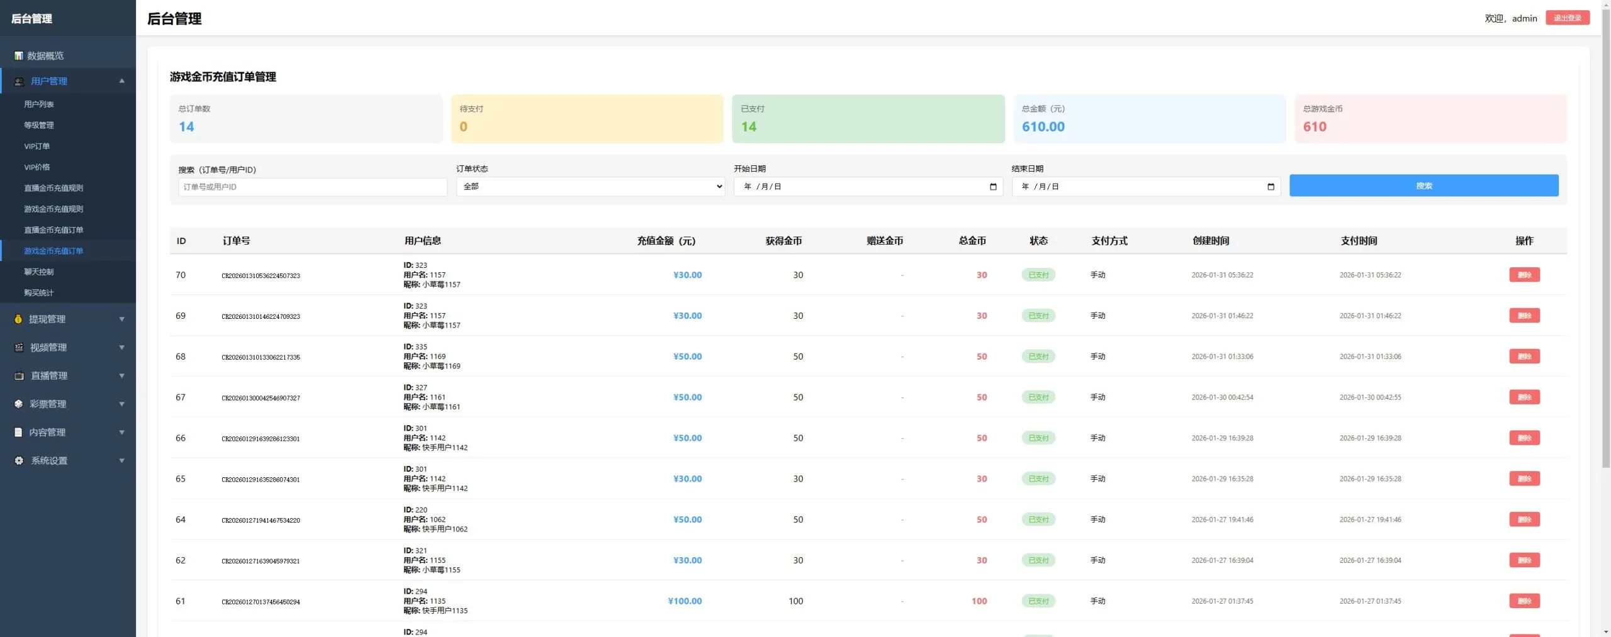This screenshot has width=1611, height=637.
Task: Click the 已支付 summary card
Action: pos(868,119)
